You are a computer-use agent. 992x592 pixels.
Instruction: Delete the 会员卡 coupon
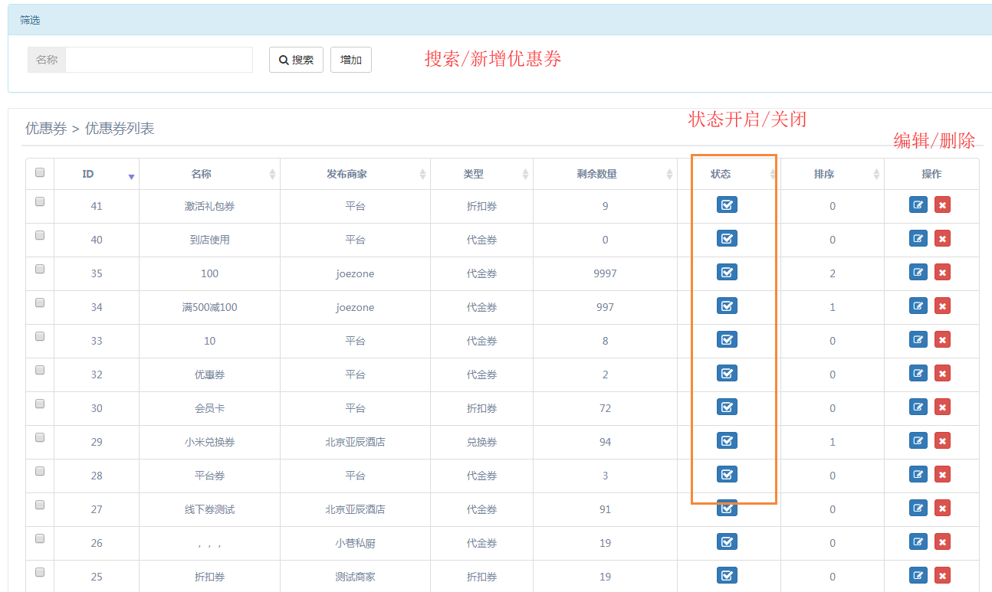pos(942,407)
